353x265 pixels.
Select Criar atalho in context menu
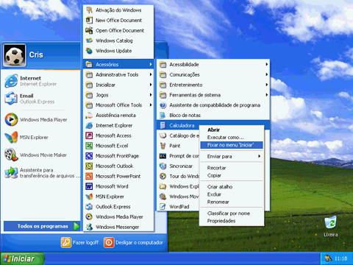pyautogui.click(x=232, y=187)
